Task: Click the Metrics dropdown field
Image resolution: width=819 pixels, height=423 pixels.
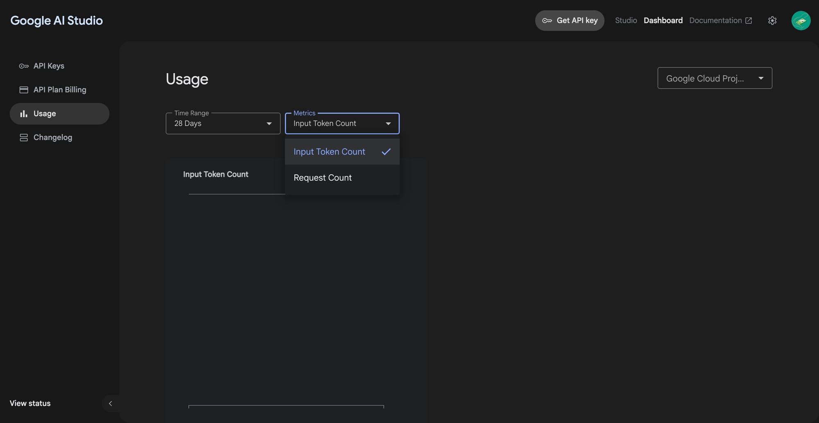Action: click(x=342, y=123)
